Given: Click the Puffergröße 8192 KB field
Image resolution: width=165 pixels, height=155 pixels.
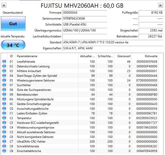Looking at the screenshot, I should [x=151, y=13].
